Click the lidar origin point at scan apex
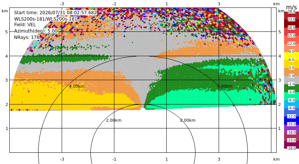This screenshot has width=299, height=164. 142,109
